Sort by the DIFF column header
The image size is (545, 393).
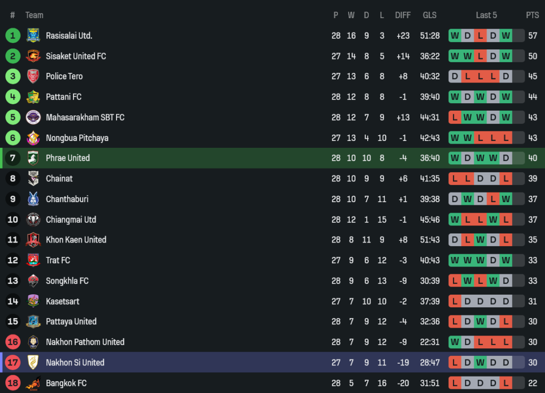pyautogui.click(x=402, y=15)
